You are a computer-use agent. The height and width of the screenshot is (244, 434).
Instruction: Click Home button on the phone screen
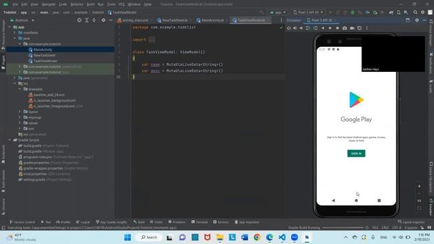[356, 201]
